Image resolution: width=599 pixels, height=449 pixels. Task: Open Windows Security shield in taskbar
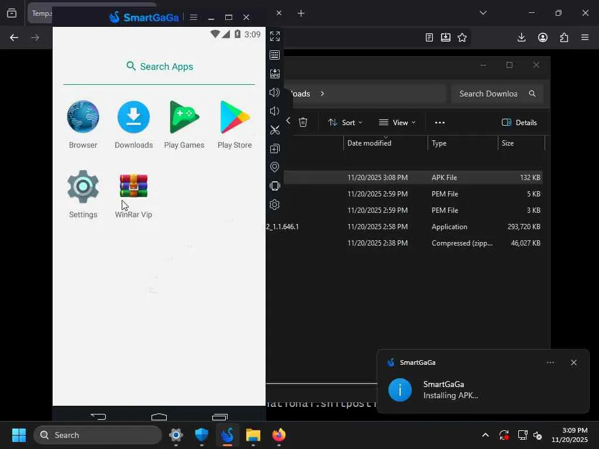click(x=201, y=435)
